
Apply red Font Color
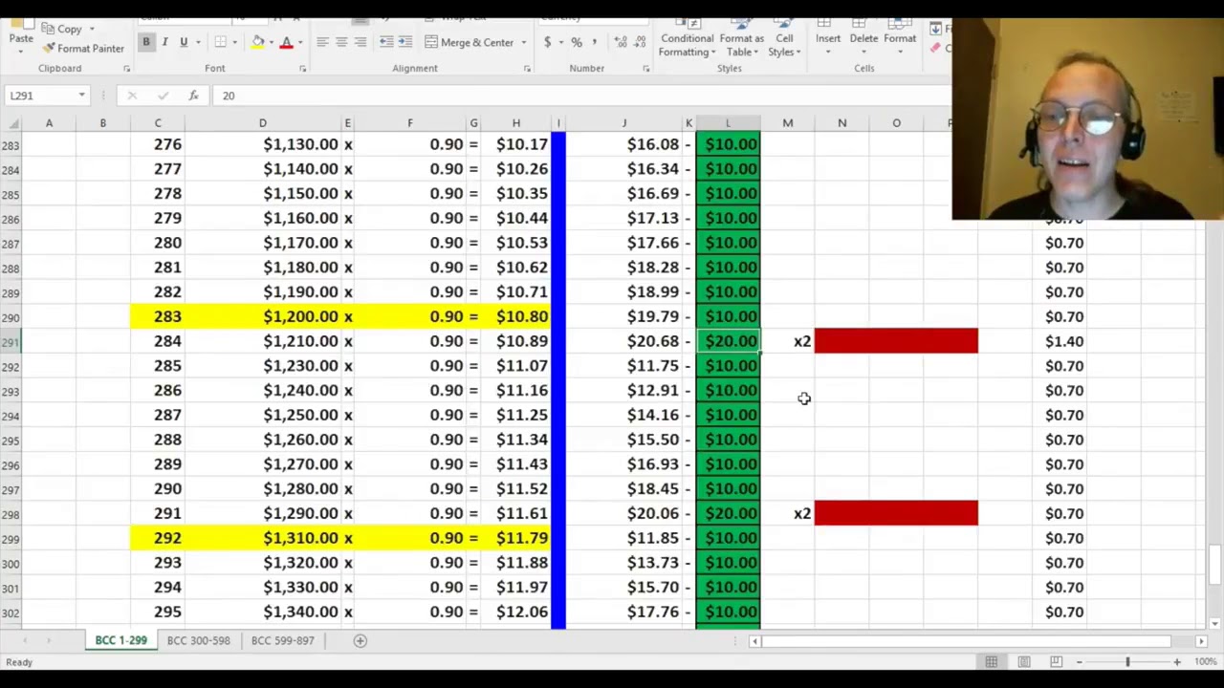[x=286, y=42]
